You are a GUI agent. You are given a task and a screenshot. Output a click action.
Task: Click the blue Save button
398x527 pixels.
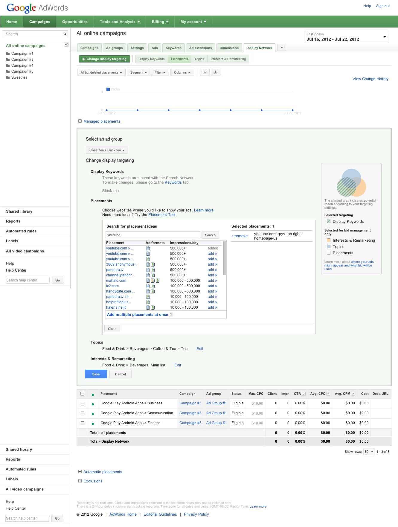[x=96, y=374]
